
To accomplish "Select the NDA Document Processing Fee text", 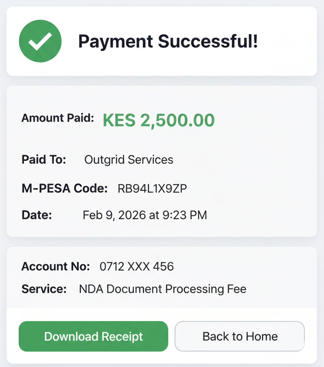I will pos(162,289).
